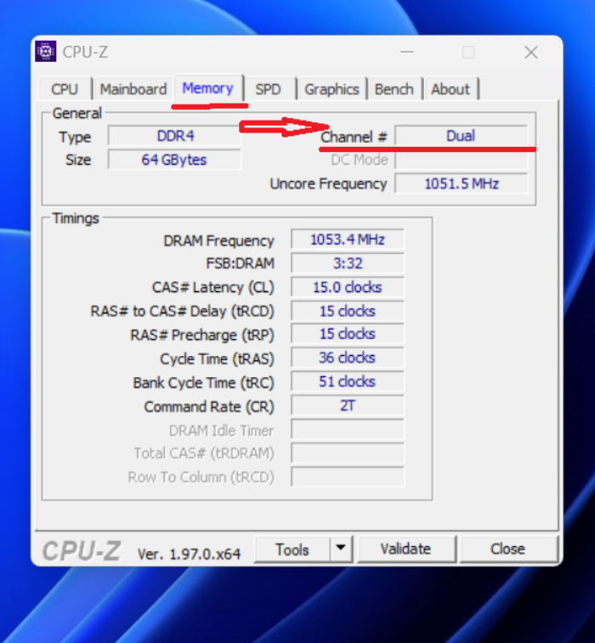Click the tRCD 15 clocks value
The width and height of the screenshot is (595, 643).
click(348, 311)
